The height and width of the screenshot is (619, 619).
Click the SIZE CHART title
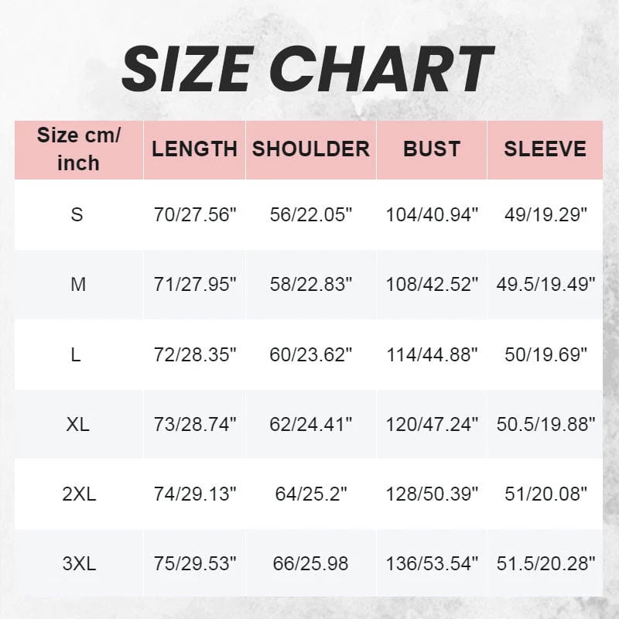tap(308, 69)
